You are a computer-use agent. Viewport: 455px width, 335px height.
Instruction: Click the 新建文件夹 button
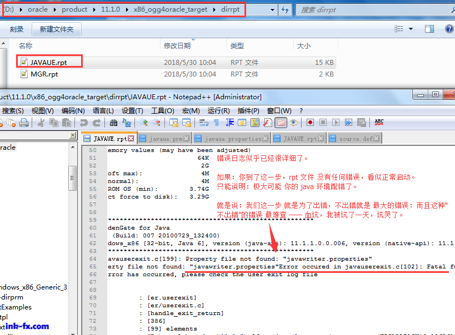click(57, 29)
